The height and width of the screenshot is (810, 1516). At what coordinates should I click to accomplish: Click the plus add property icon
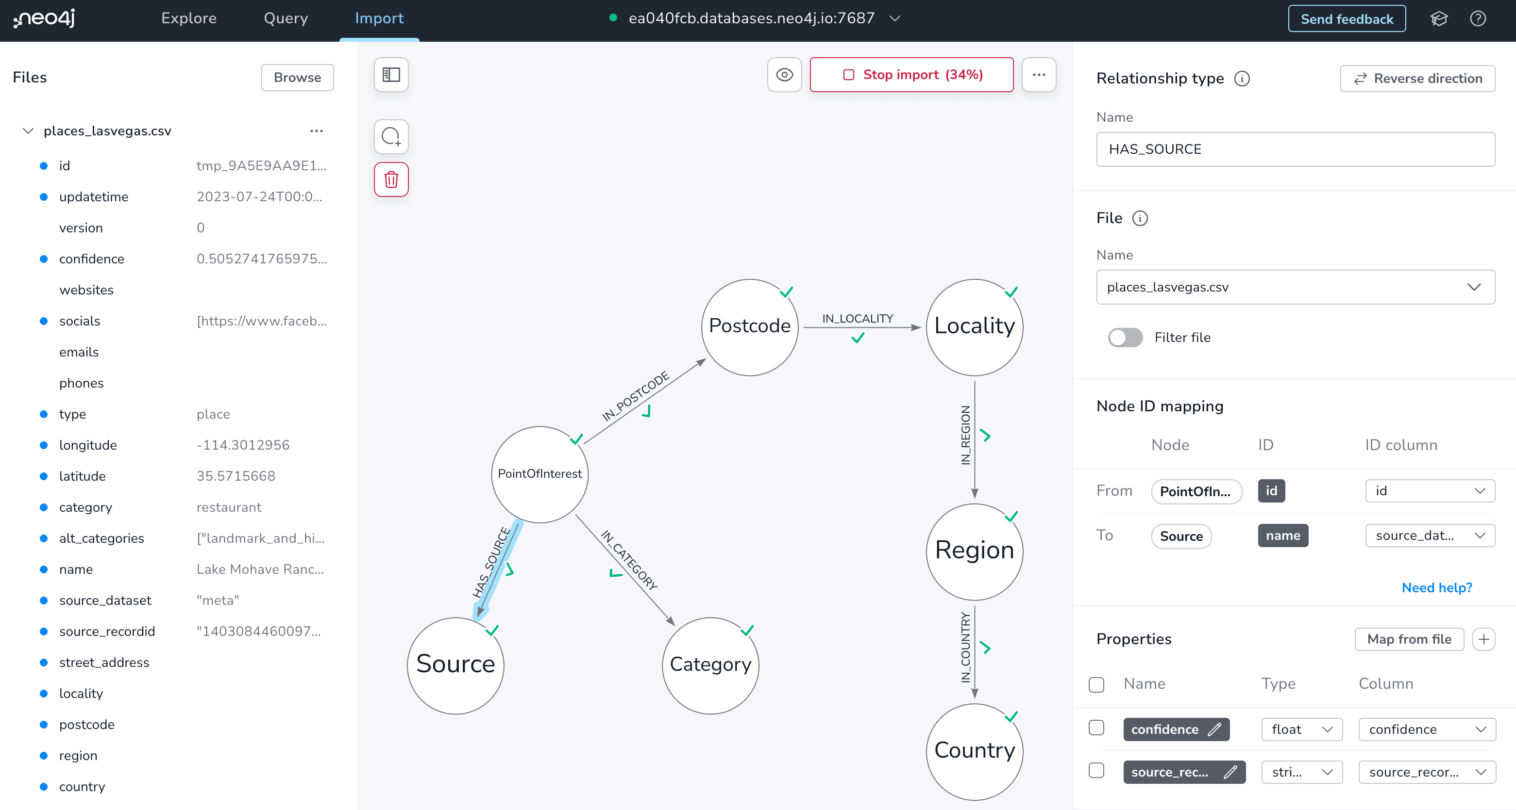point(1483,639)
